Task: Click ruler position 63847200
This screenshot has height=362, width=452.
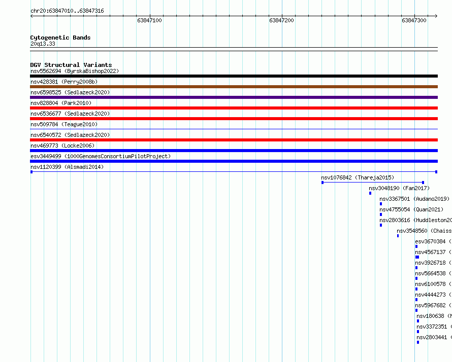Action: [x=281, y=20]
